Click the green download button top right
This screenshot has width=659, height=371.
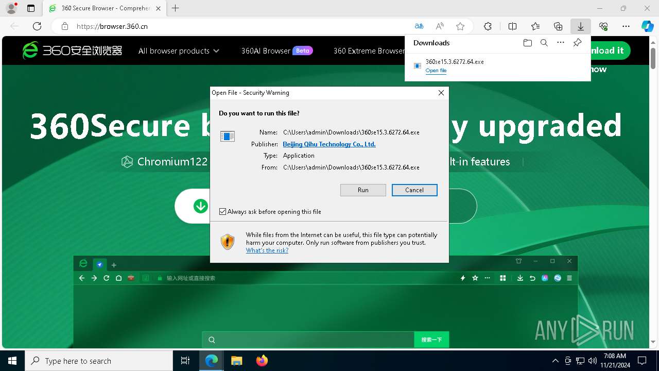tap(611, 50)
